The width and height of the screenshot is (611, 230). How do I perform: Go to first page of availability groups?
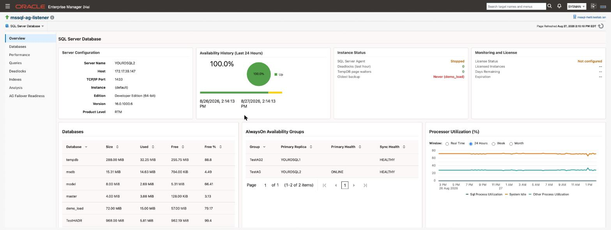pyautogui.click(x=324, y=185)
